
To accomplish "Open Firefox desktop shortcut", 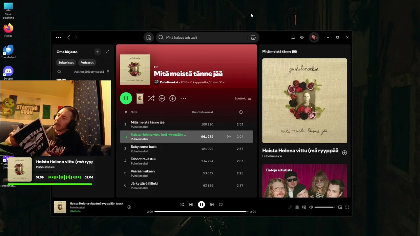I will pos(8,30).
